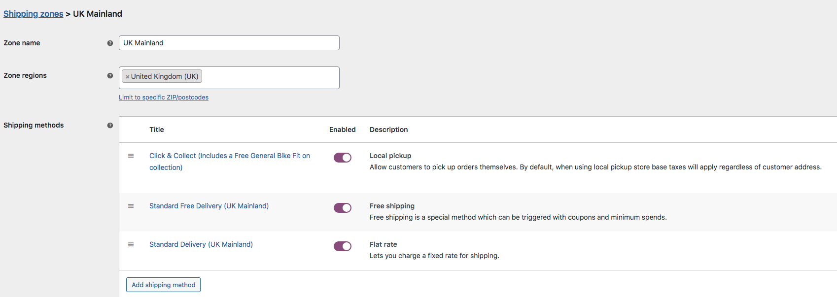Screen dimensions: 837x297
Task: Switch off Standard Delivery flat rate toggle
Action: click(343, 246)
